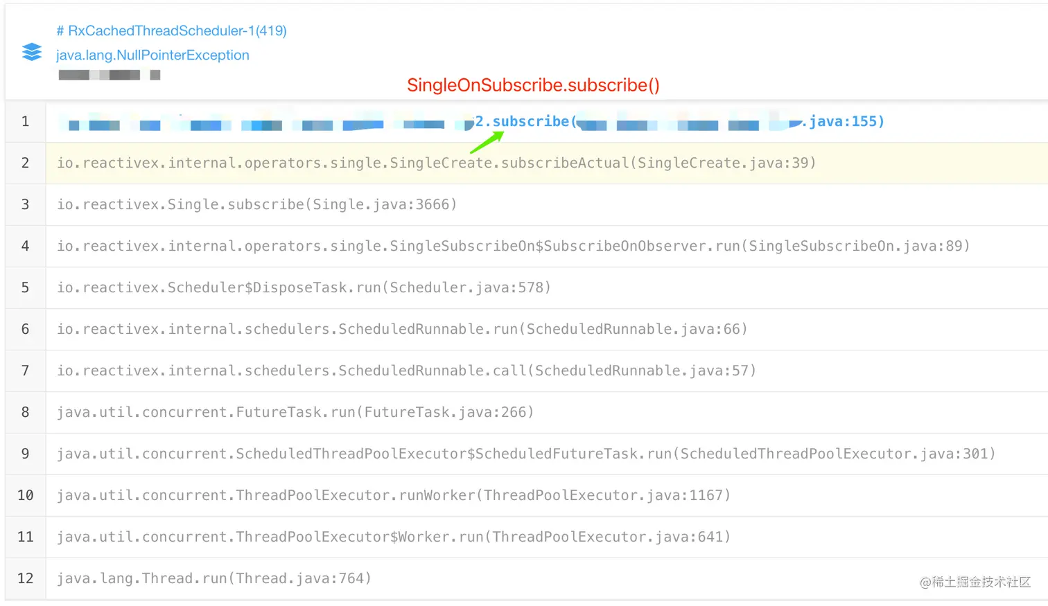Click line number 1 cell
This screenshot has width=1048, height=606.
(26, 122)
